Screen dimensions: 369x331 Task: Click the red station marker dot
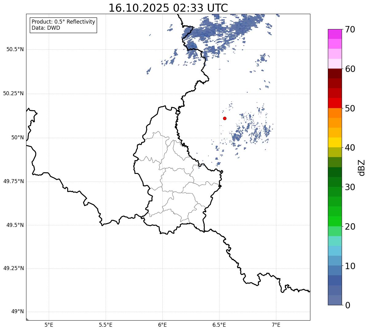225,118
